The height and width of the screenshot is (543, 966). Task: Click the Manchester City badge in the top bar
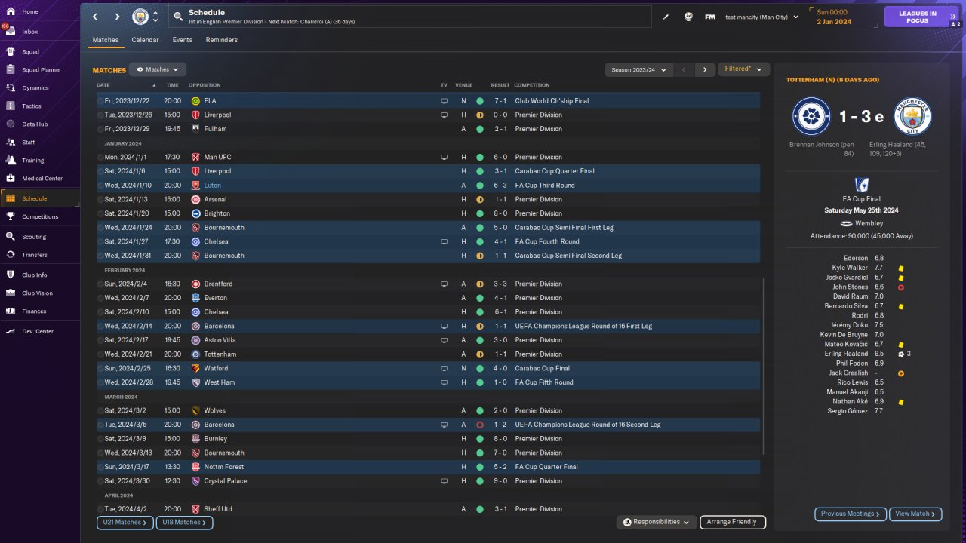pyautogui.click(x=140, y=17)
